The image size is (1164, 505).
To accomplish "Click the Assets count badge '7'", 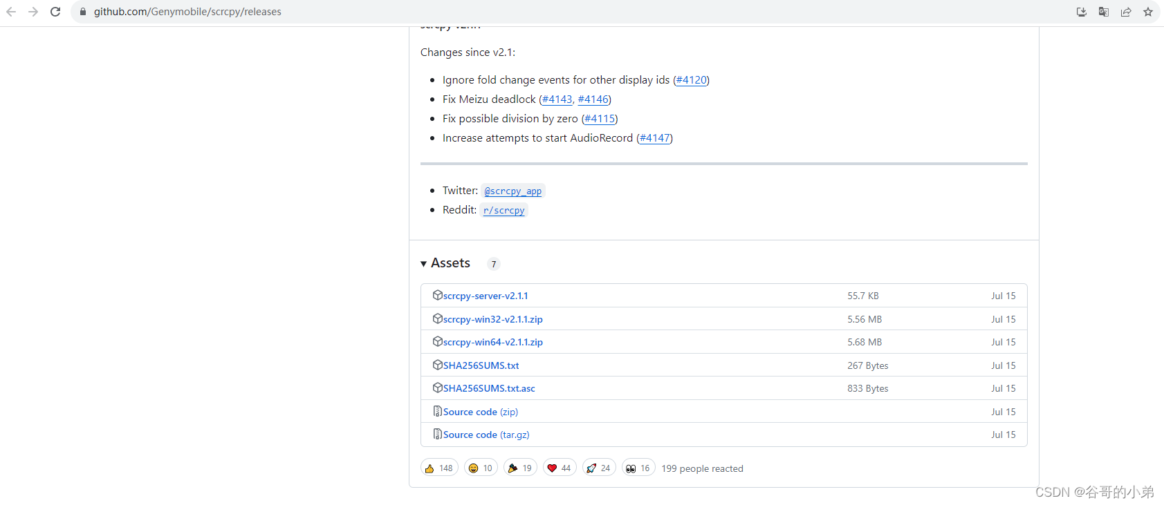I will click(493, 264).
